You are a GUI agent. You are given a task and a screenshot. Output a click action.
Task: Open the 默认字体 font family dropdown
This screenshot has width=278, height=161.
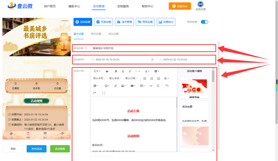coord(115,78)
